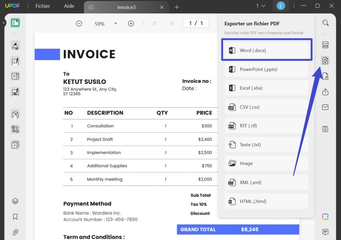
Task: Expand the zoom percentage dropdown
Action: pyautogui.click(x=116, y=24)
